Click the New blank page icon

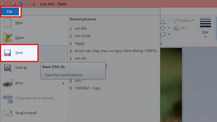[x=8, y=23]
